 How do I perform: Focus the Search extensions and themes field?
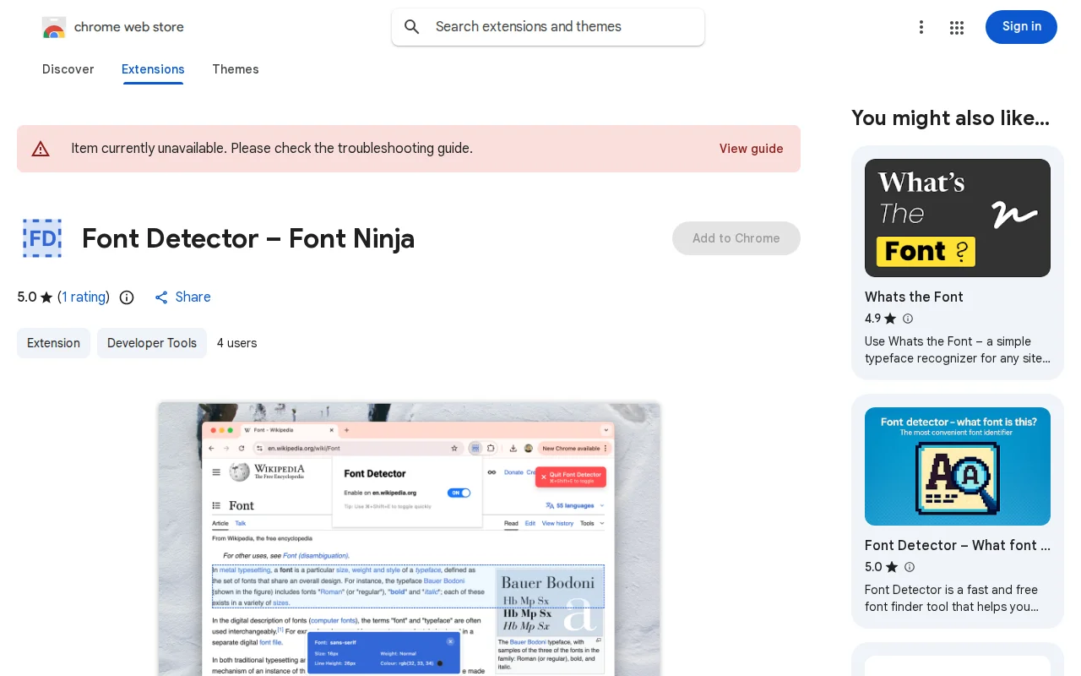(548, 27)
